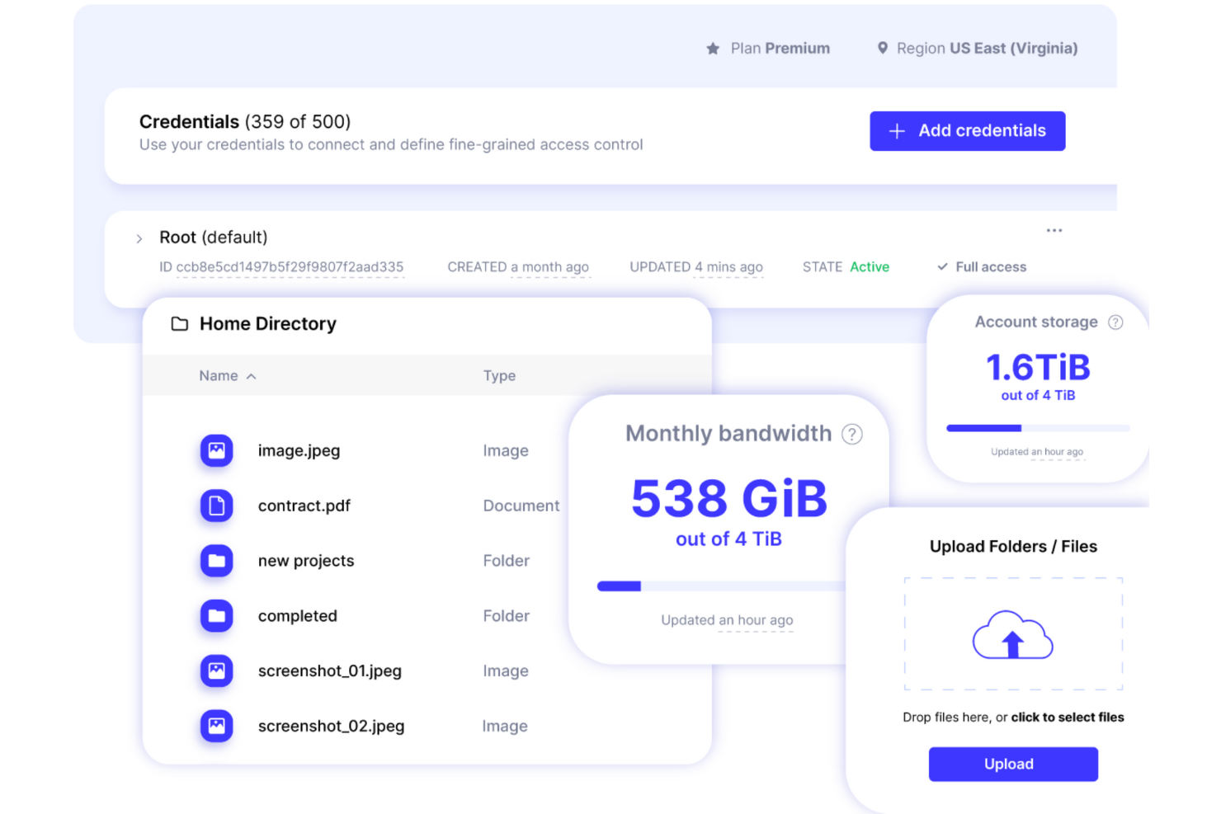
Task: Click the Region location pin icon
Action: pyautogui.click(x=882, y=48)
